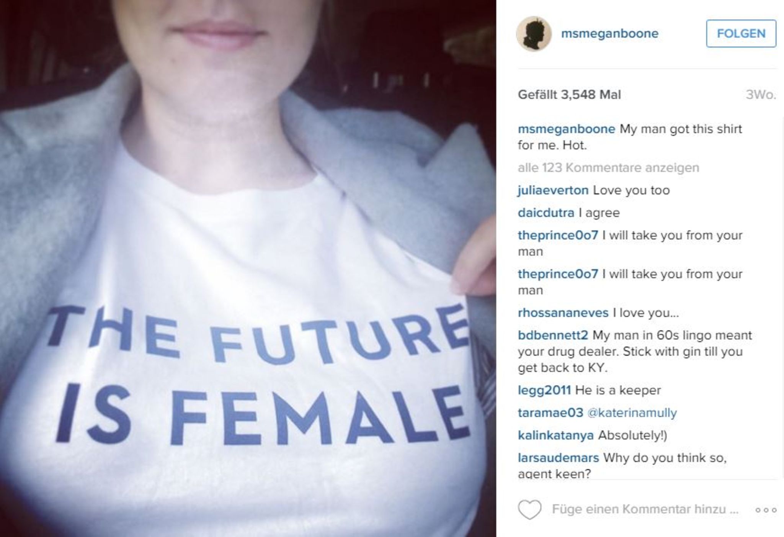784x537 pixels.
Task: Open kalinkatanya commenter profile
Action: coord(555,435)
